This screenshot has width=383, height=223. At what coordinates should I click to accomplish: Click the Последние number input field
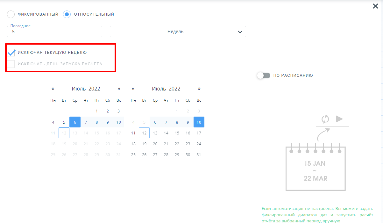54,32
